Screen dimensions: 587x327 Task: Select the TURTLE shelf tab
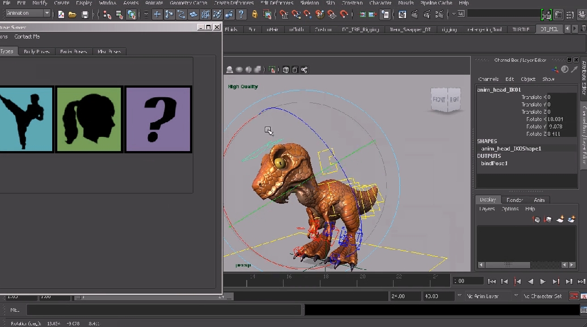pyautogui.click(x=521, y=29)
